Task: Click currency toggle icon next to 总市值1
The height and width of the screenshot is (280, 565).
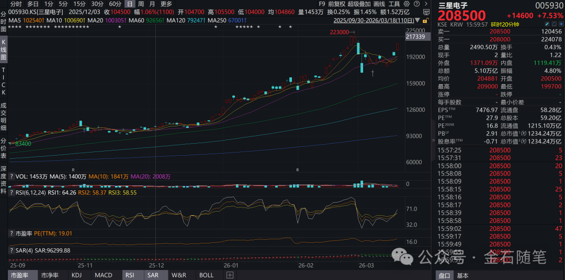Action: point(524,134)
